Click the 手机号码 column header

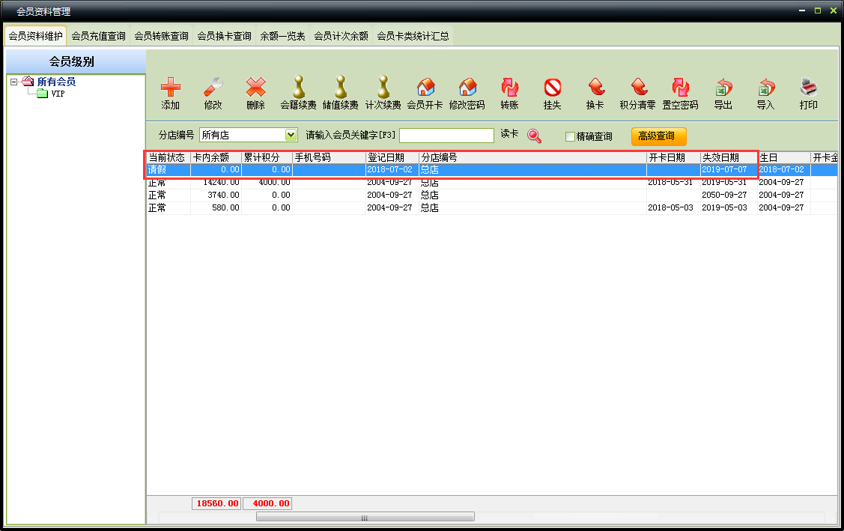point(329,157)
